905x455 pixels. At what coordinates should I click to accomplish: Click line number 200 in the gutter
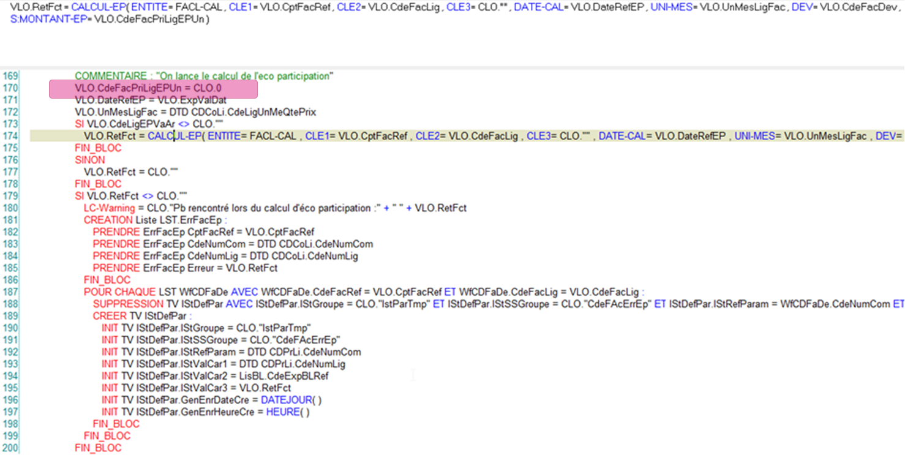click(x=10, y=448)
